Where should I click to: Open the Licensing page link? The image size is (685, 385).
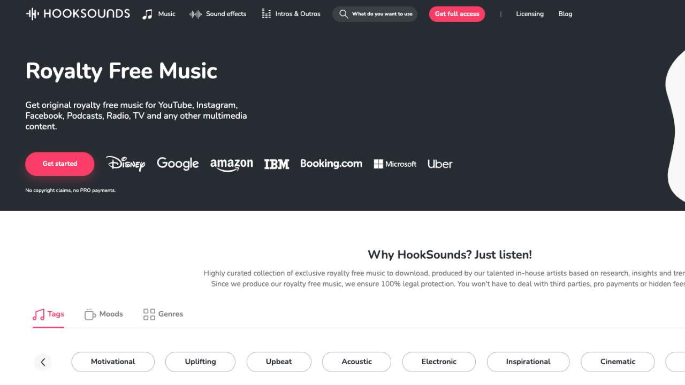coord(530,14)
